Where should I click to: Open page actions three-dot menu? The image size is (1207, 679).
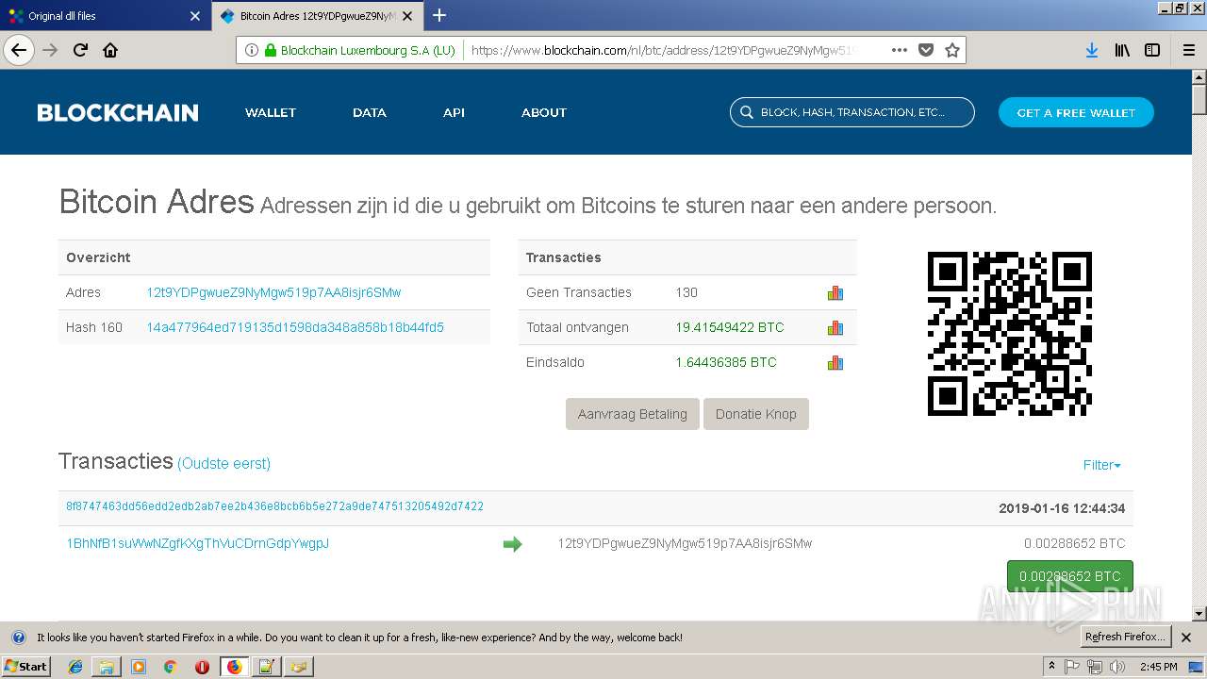click(899, 50)
